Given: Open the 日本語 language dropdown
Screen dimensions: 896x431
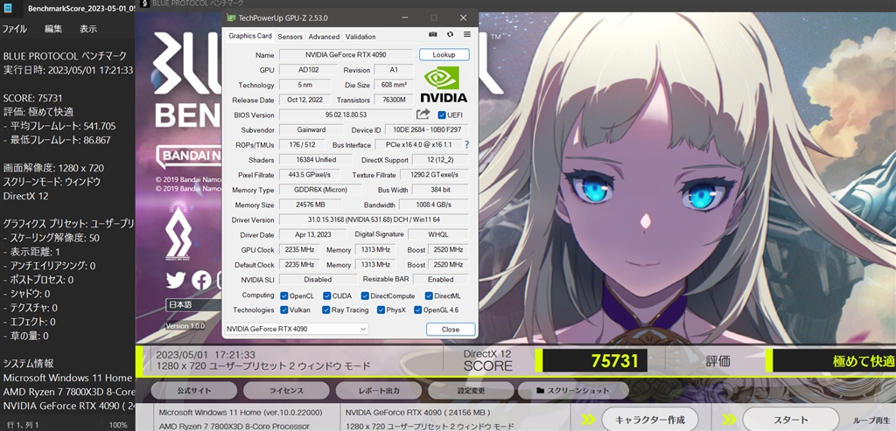Looking at the screenshot, I should click(x=193, y=305).
